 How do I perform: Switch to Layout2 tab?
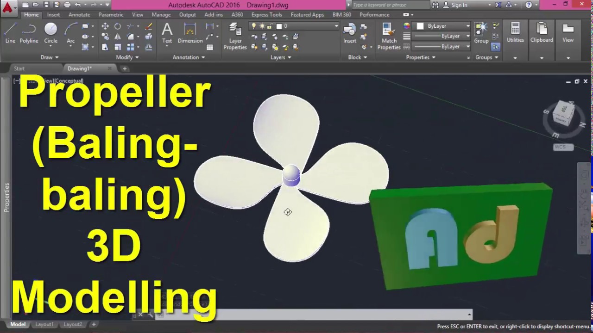(73, 325)
